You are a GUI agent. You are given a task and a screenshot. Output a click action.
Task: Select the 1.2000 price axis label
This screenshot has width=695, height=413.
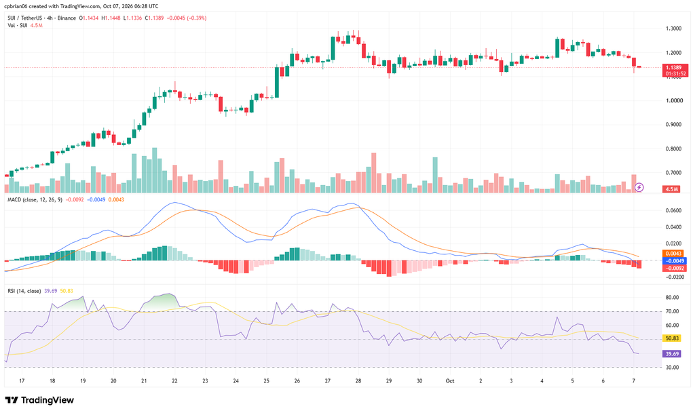(673, 53)
